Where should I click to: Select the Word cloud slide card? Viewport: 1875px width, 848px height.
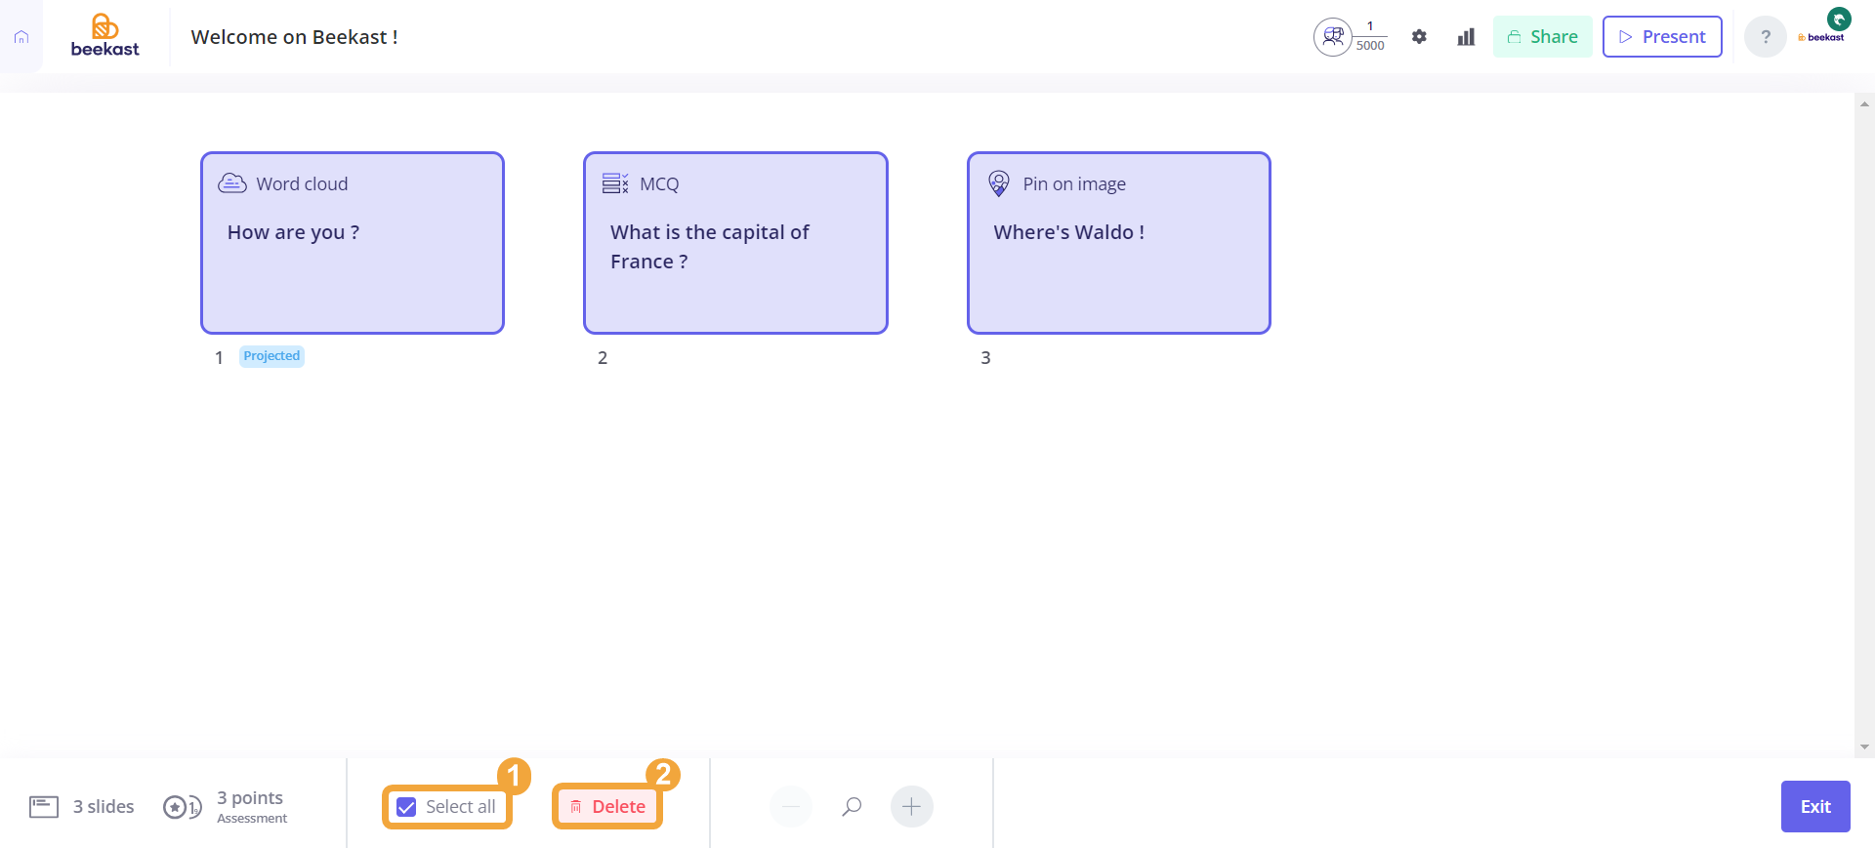pos(353,243)
